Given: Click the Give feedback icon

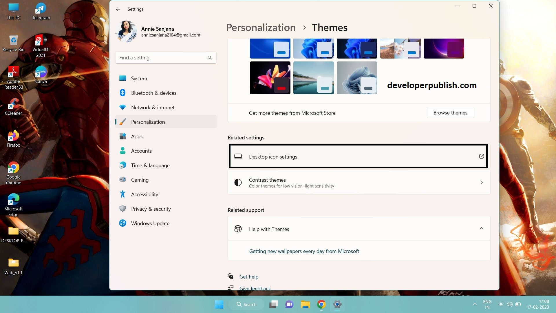Looking at the screenshot, I should 230,287.
